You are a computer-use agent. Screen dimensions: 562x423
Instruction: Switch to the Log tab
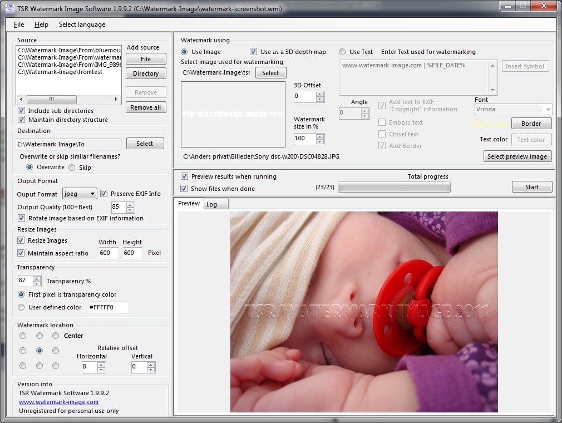[211, 204]
